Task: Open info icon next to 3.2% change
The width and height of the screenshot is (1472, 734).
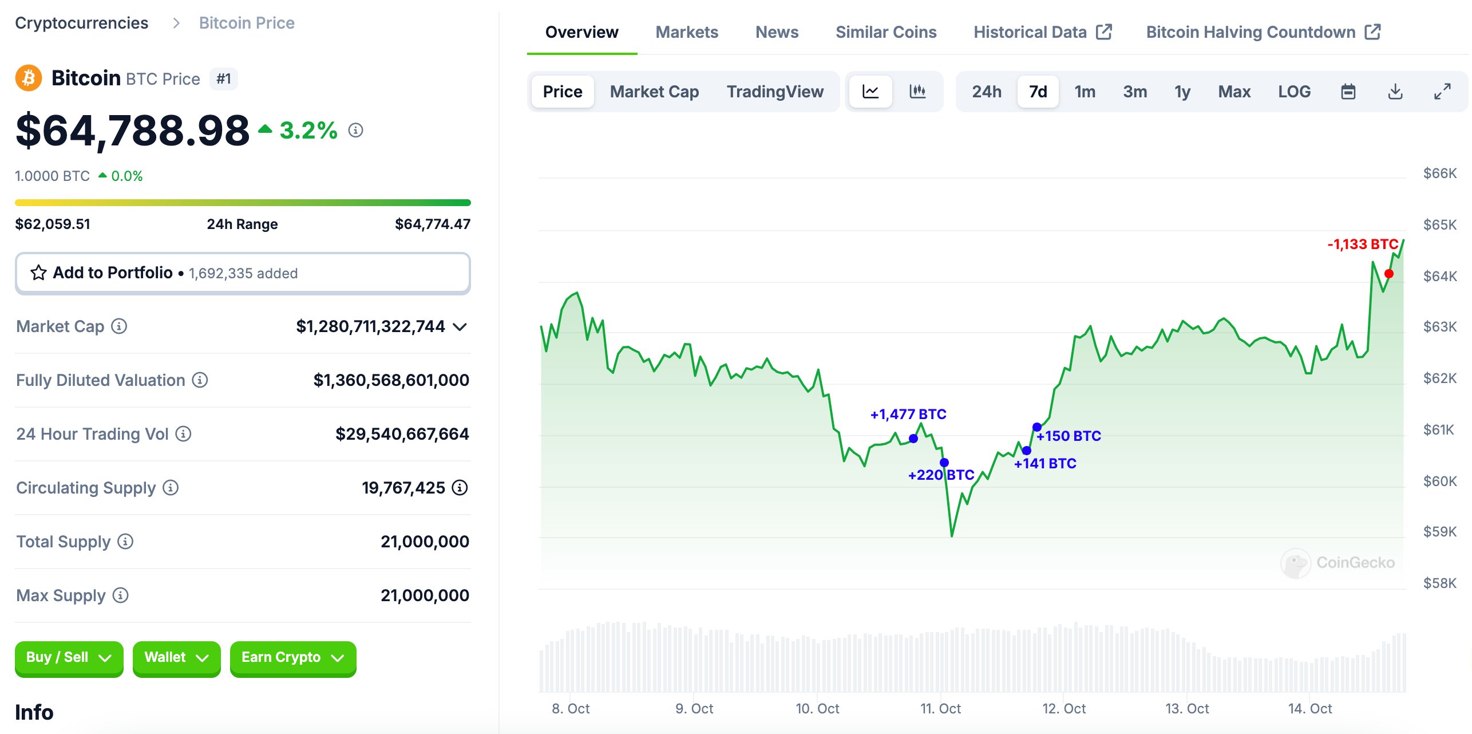Action: click(x=355, y=131)
